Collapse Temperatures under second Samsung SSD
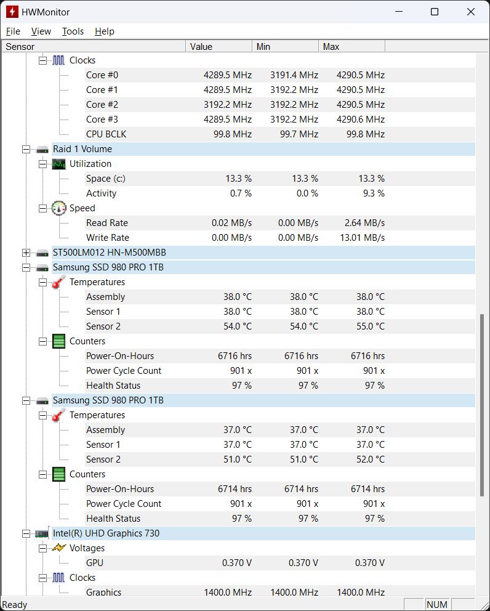 [43, 415]
